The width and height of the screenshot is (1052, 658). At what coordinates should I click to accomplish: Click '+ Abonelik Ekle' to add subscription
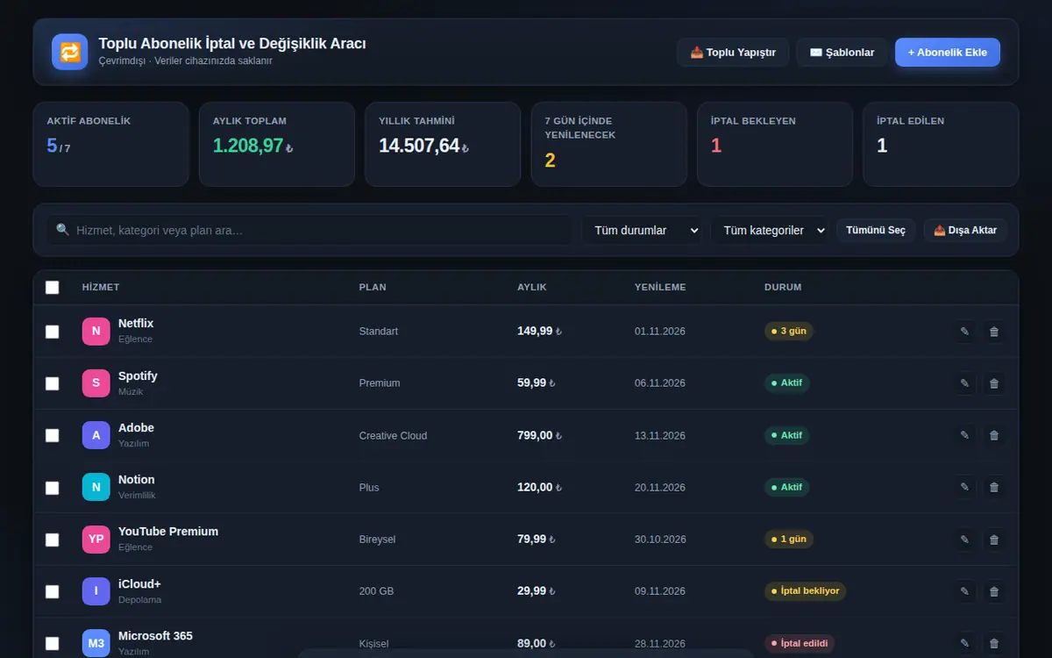click(x=948, y=53)
